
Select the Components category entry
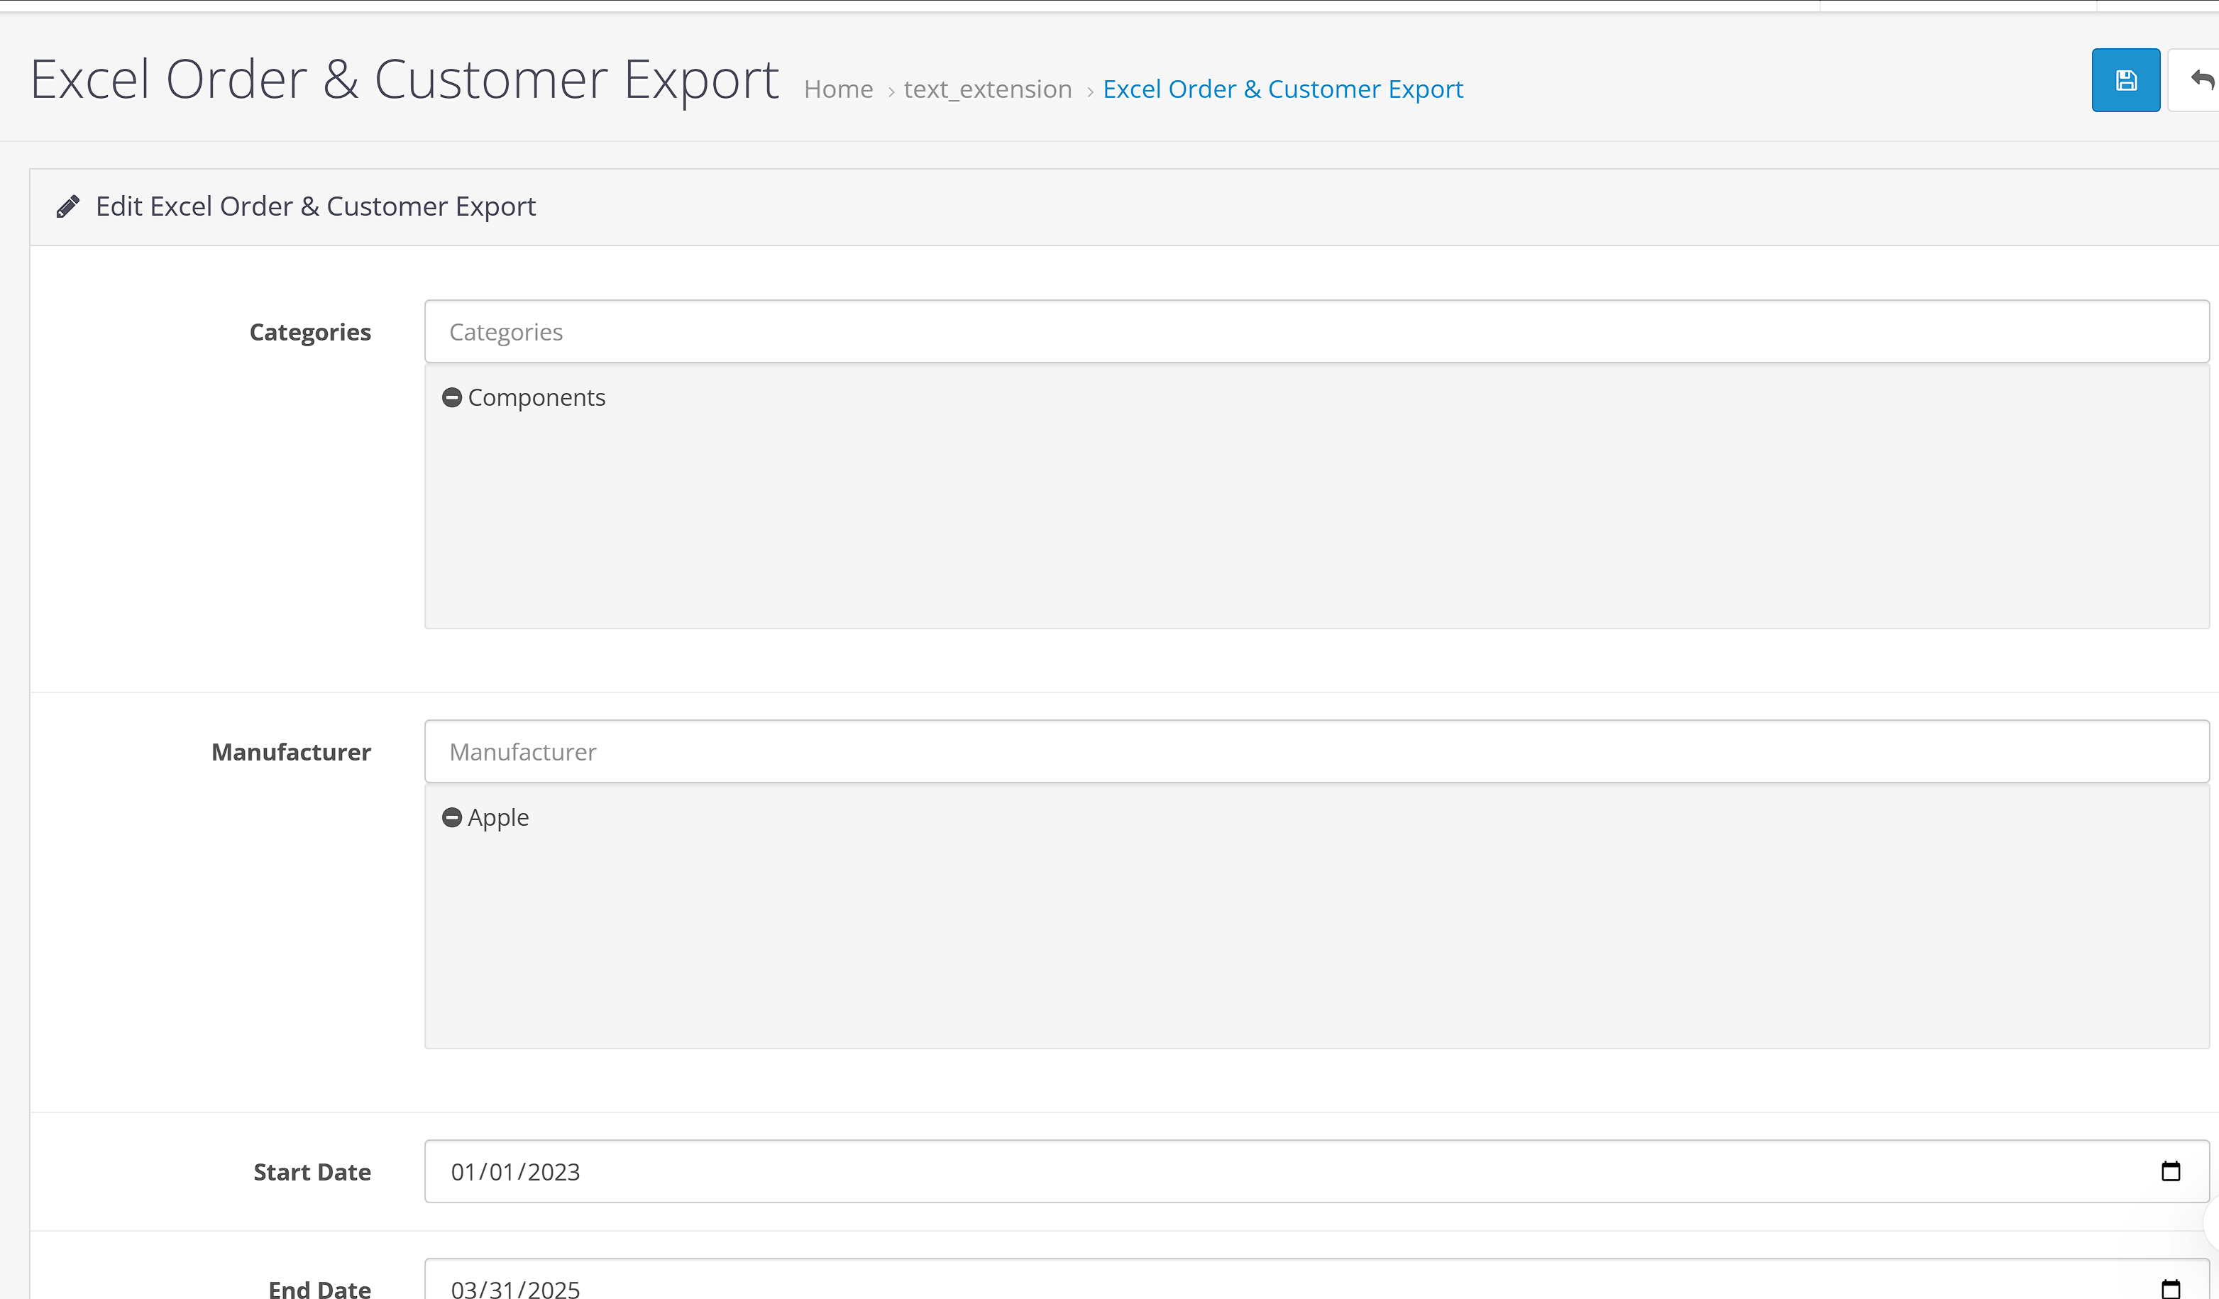(x=536, y=398)
